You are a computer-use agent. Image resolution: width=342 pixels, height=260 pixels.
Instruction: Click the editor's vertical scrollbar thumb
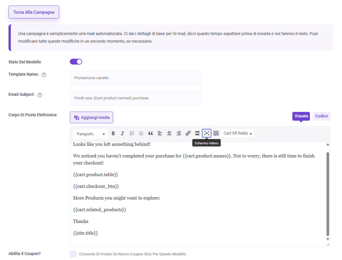pyautogui.click(x=328, y=194)
